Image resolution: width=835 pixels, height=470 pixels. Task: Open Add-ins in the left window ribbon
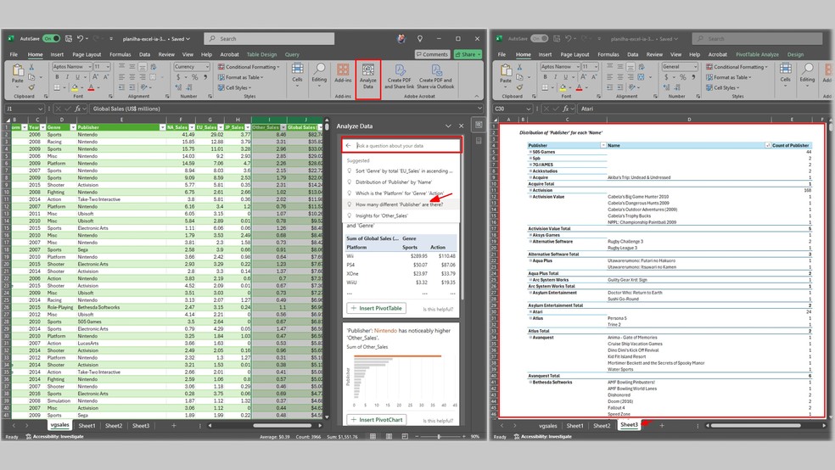(x=343, y=74)
